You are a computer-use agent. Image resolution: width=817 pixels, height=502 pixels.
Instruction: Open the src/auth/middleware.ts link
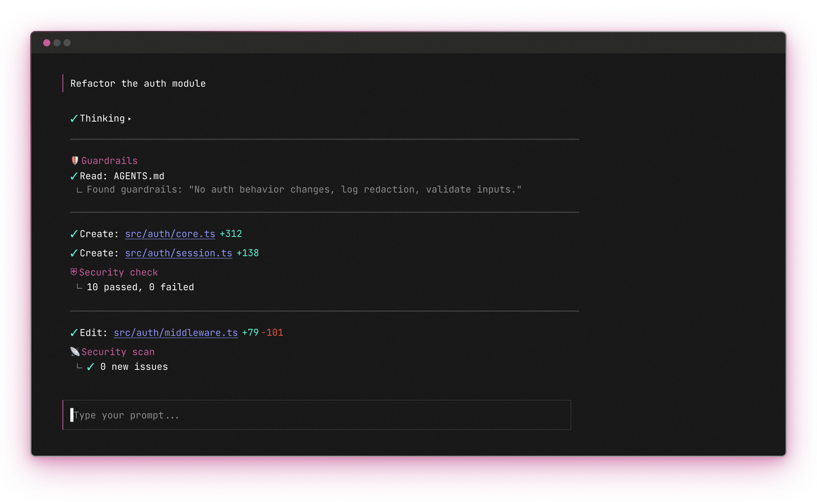(x=176, y=333)
